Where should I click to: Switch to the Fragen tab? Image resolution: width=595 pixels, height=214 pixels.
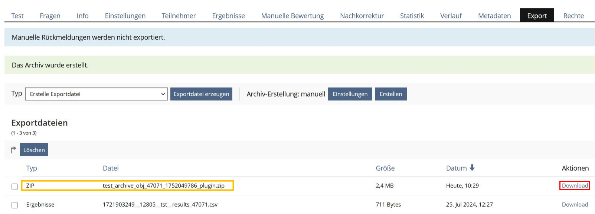click(x=50, y=16)
